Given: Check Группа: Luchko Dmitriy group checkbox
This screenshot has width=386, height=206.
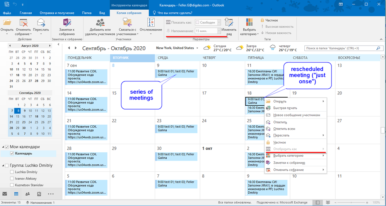Looking at the screenshot, I should tap(7, 165).
